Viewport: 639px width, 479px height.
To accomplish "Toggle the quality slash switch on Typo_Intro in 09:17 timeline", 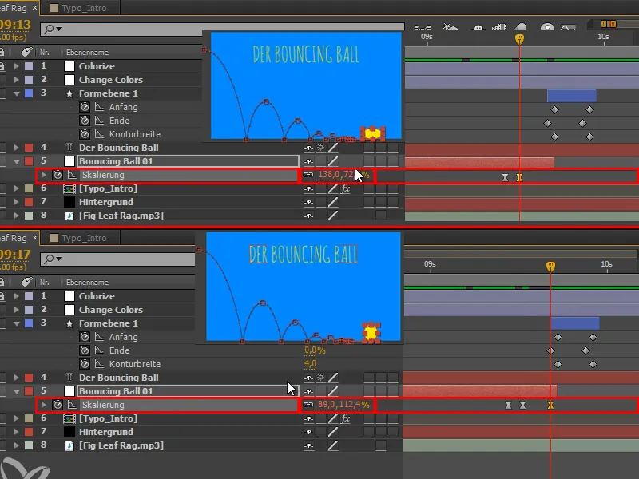I will pos(333,418).
